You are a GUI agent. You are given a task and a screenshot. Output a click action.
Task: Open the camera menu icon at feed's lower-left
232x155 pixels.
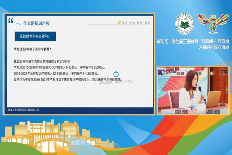[159, 110]
